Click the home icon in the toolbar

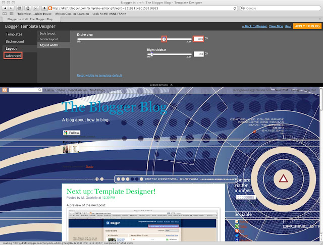28,8
